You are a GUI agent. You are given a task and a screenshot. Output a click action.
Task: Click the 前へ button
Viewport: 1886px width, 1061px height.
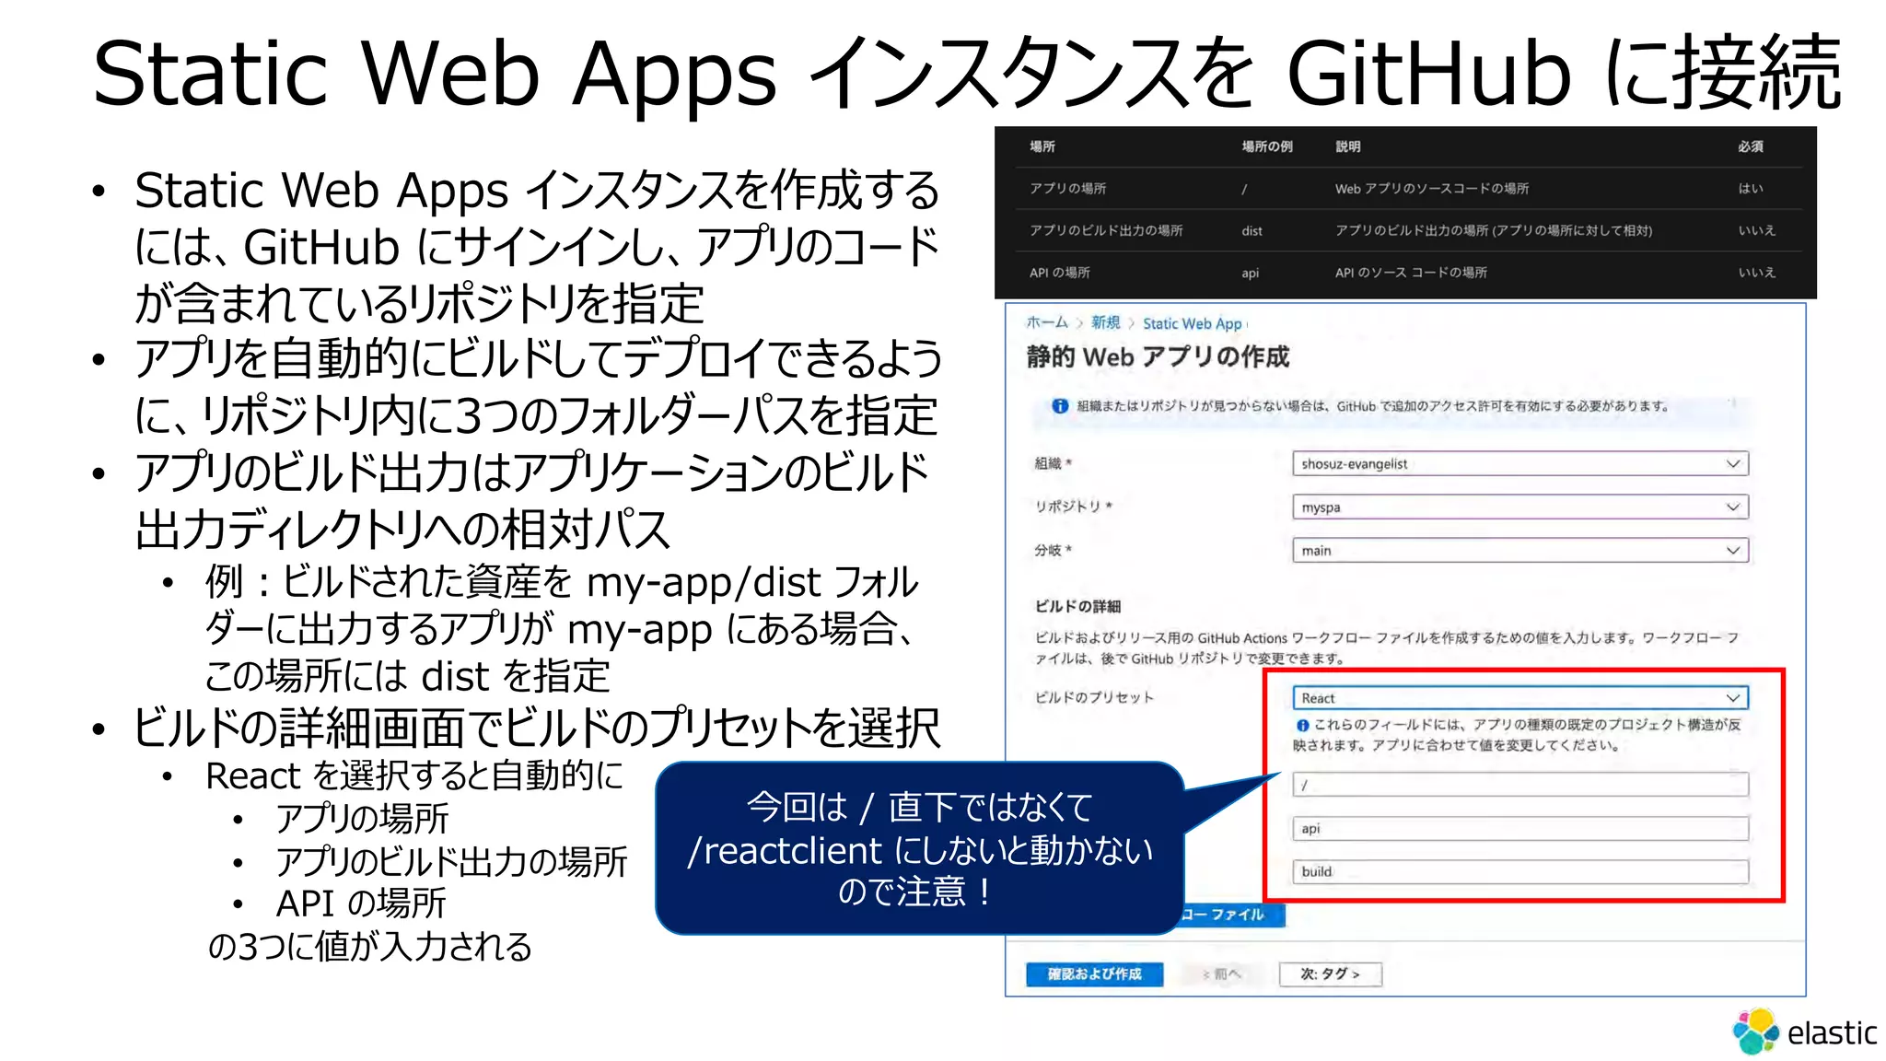(1221, 974)
